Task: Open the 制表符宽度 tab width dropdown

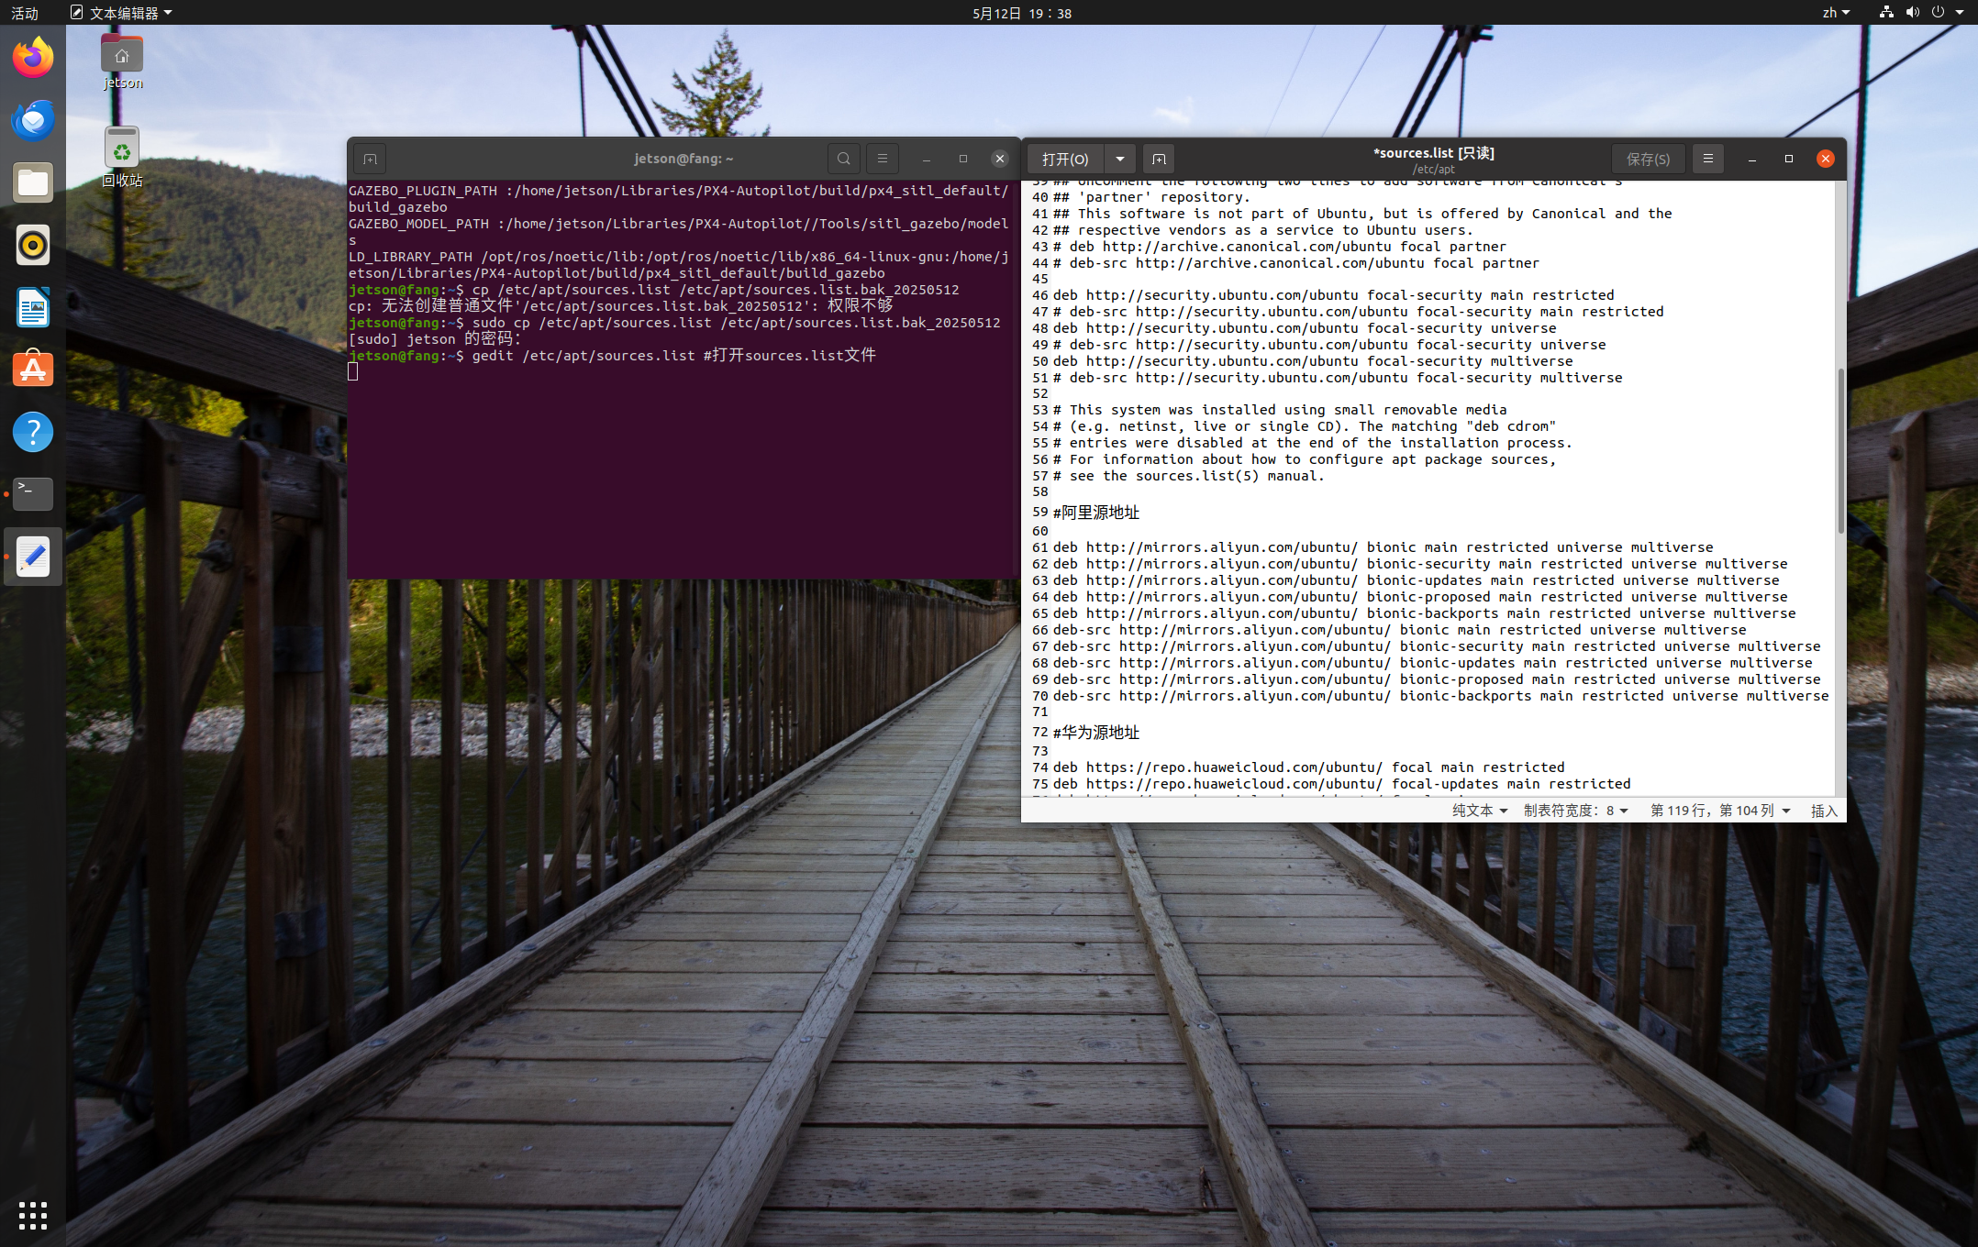Action: tap(1576, 811)
